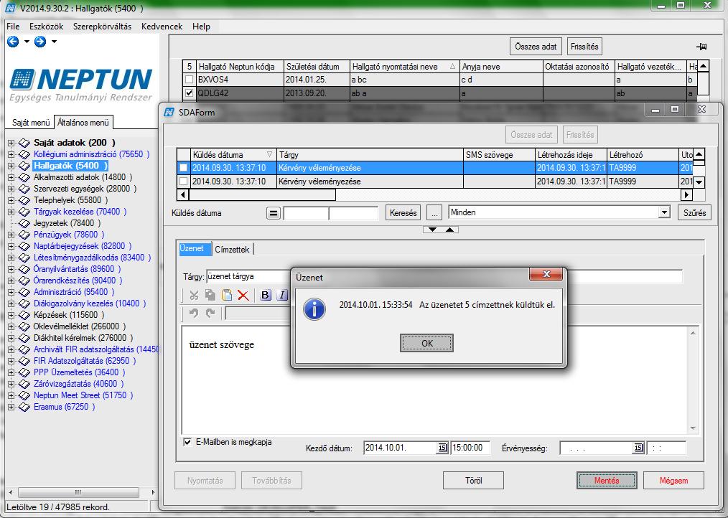The height and width of the screenshot is (518, 728).
Task: Click Frissítés in main window
Action: pos(584,47)
